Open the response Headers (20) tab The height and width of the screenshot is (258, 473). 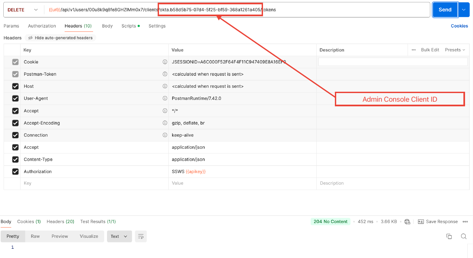60,222
